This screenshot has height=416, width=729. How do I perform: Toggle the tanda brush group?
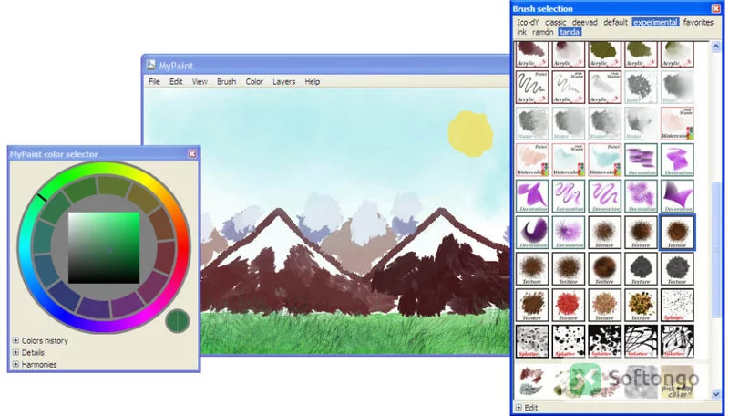point(570,32)
